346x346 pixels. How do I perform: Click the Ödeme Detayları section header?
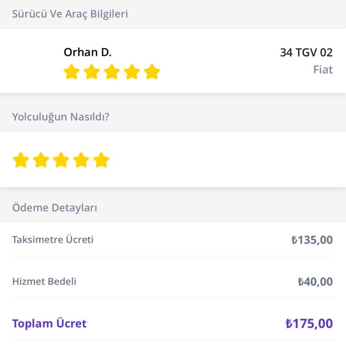(x=55, y=208)
